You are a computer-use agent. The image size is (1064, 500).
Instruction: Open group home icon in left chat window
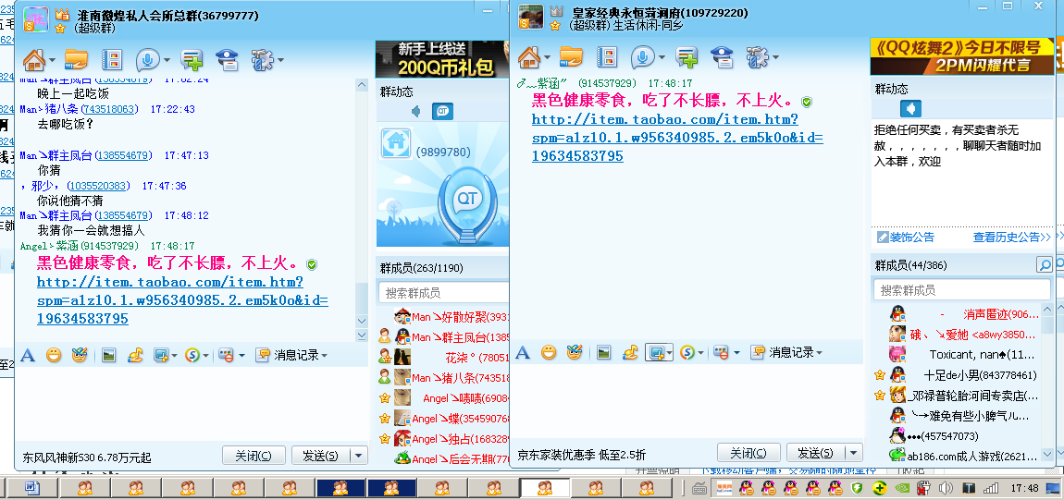coord(33,60)
